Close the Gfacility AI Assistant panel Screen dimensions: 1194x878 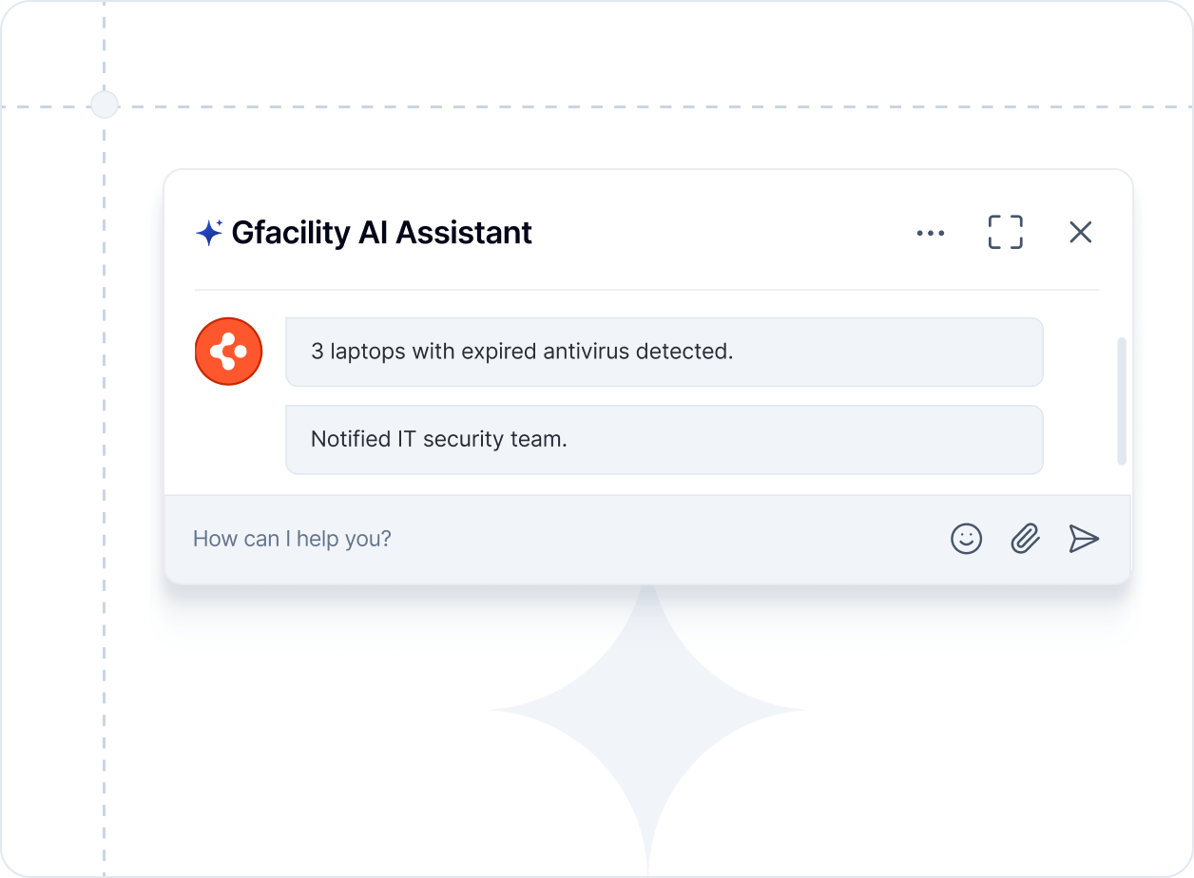[x=1080, y=233]
